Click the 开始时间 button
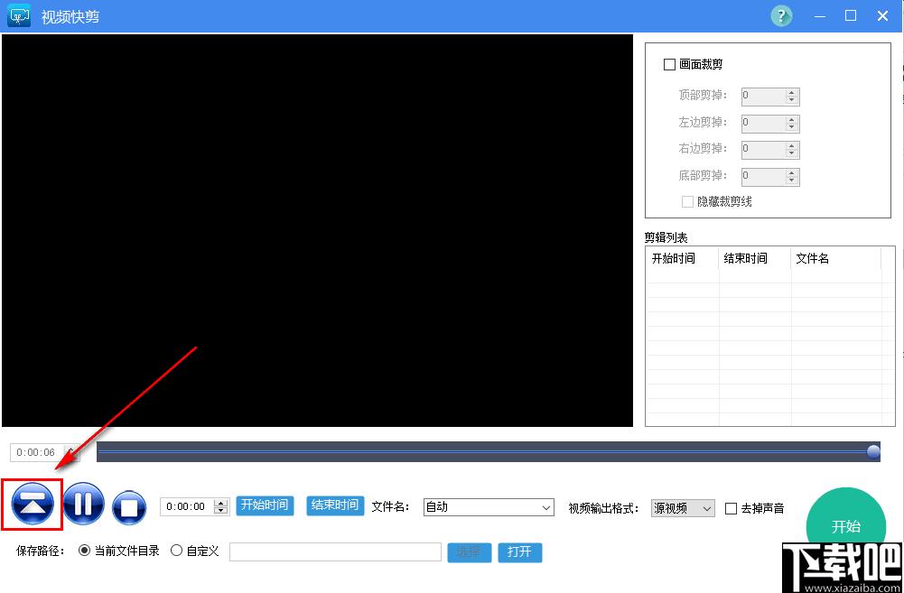Viewport: 904px width, 593px height. tap(266, 505)
